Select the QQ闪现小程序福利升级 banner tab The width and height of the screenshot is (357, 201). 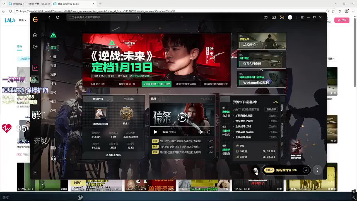216,84
